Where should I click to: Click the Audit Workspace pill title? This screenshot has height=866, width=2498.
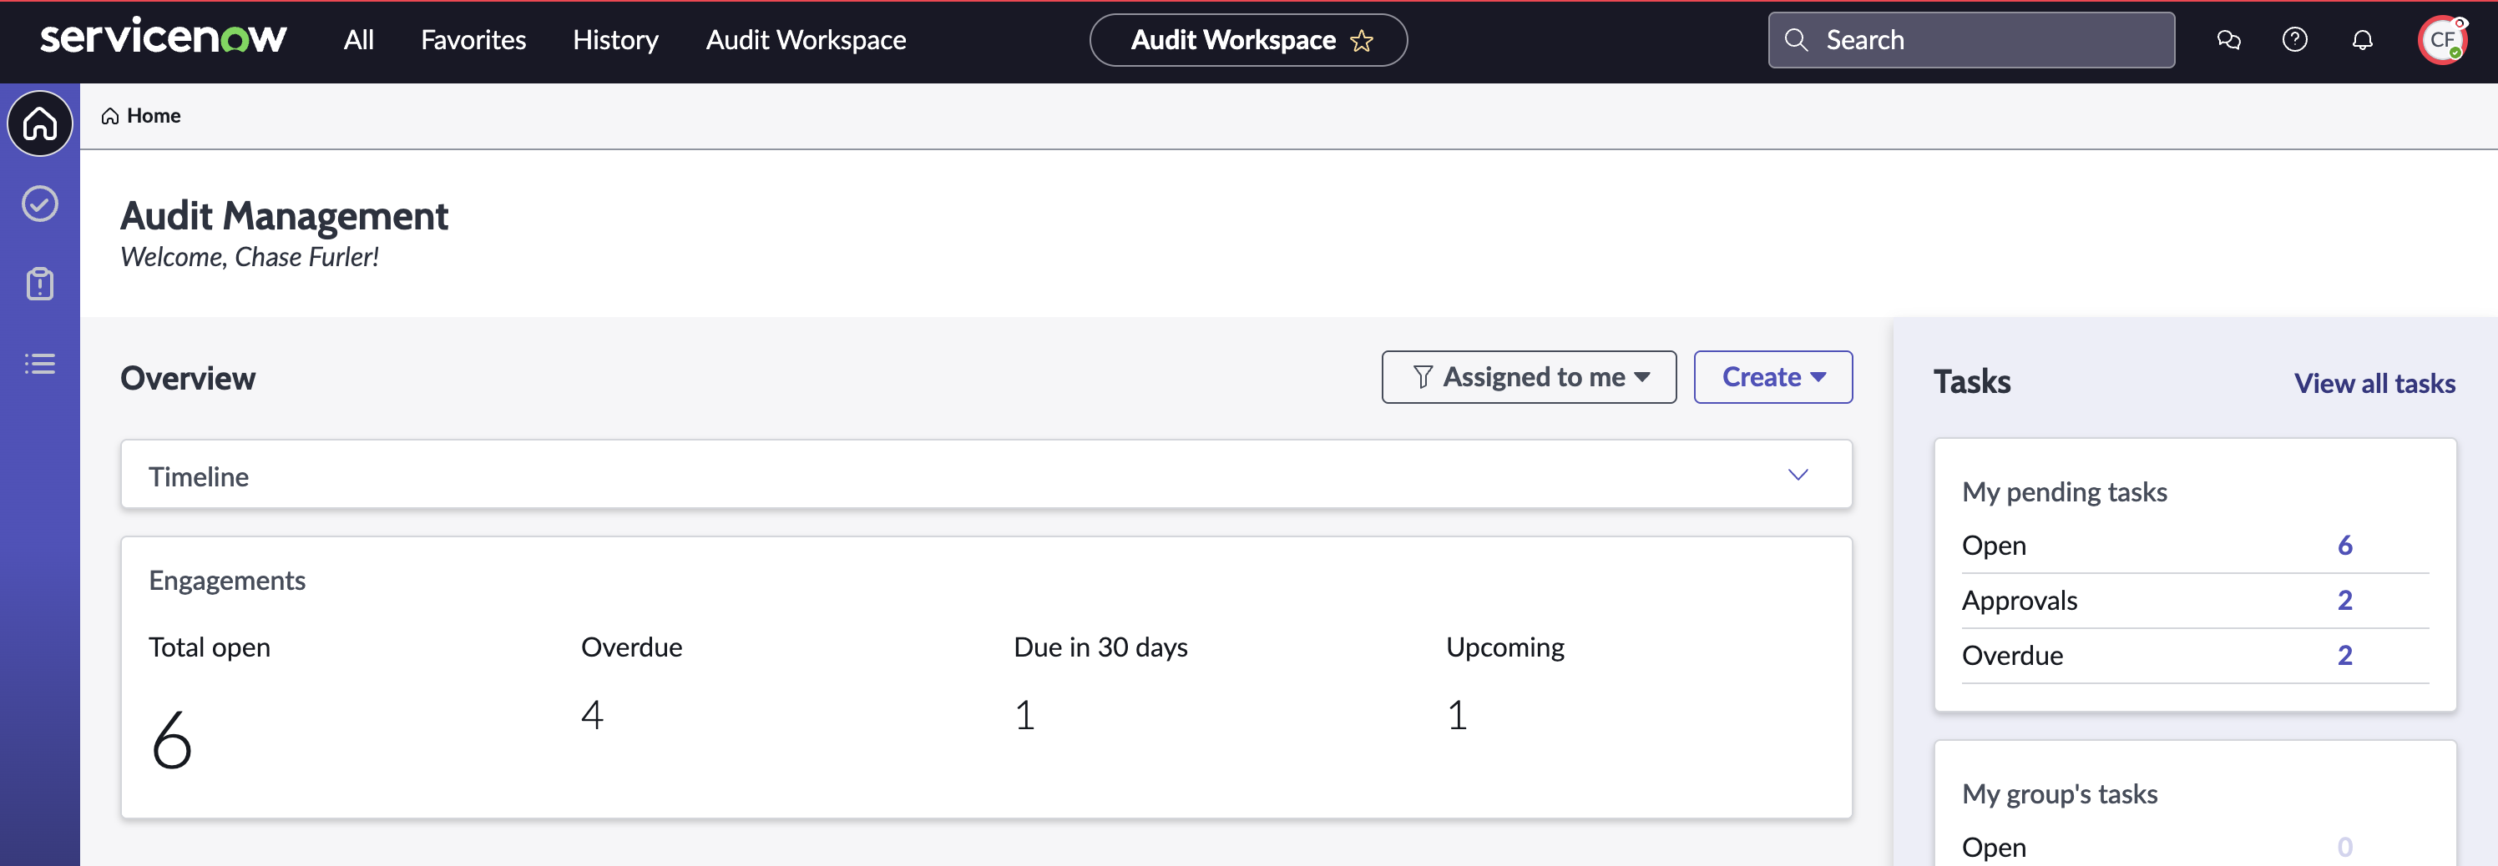(1233, 40)
